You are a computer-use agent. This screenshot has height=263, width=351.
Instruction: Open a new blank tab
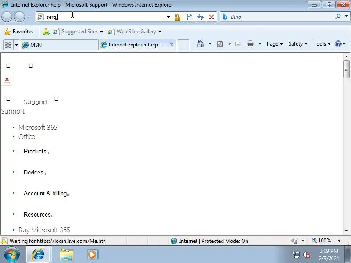pyautogui.click(x=183, y=45)
